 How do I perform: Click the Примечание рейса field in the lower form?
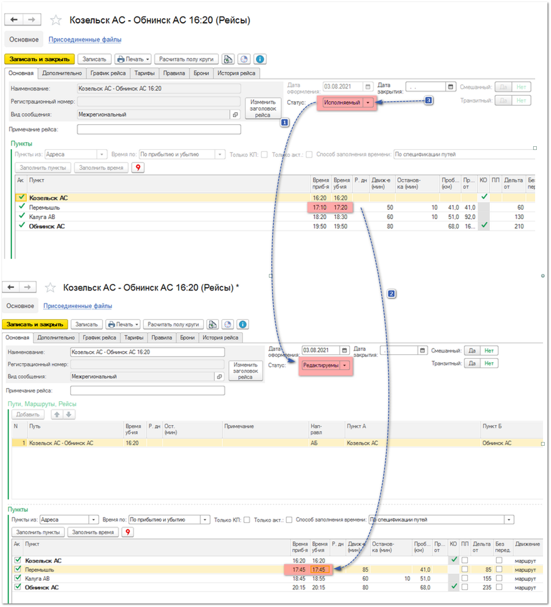tap(147, 391)
